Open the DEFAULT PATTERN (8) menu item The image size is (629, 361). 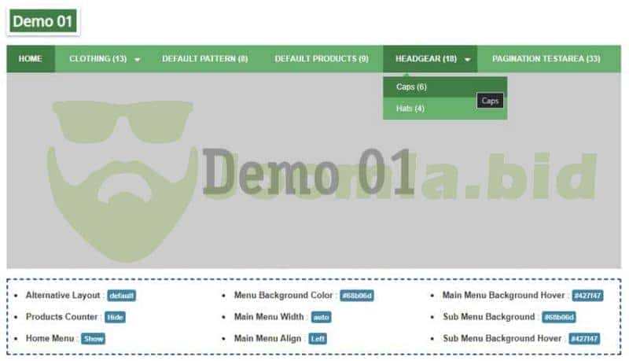204,59
